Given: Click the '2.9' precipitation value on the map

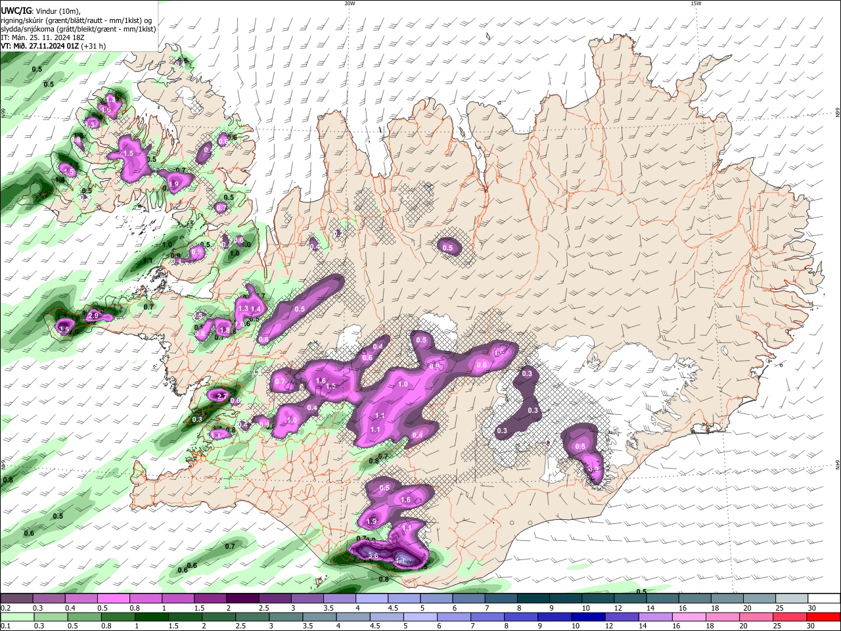Looking at the screenshot, I should point(93,316).
